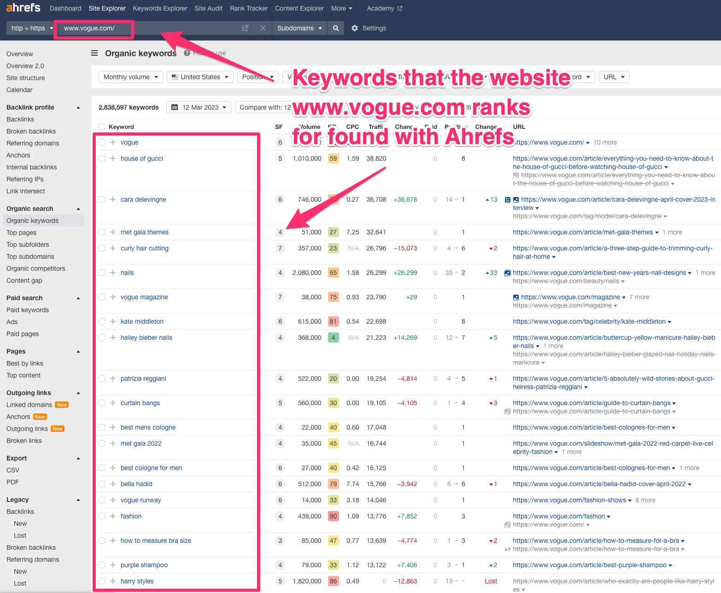Image resolution: width=721 pixels, height=593 pixels.
Task: Check the house of gucci checkbox
Action: pyautogui.click(x=102, y=158)
